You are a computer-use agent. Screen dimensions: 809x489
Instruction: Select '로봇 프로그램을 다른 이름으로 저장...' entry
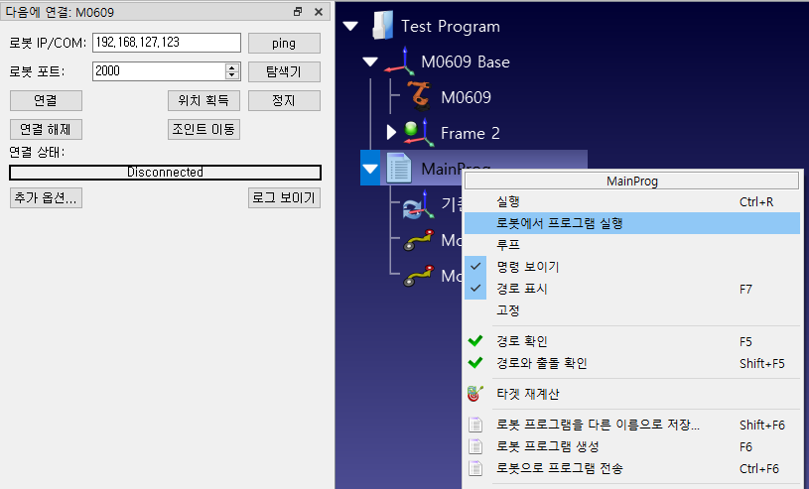[x=632, y=425]
